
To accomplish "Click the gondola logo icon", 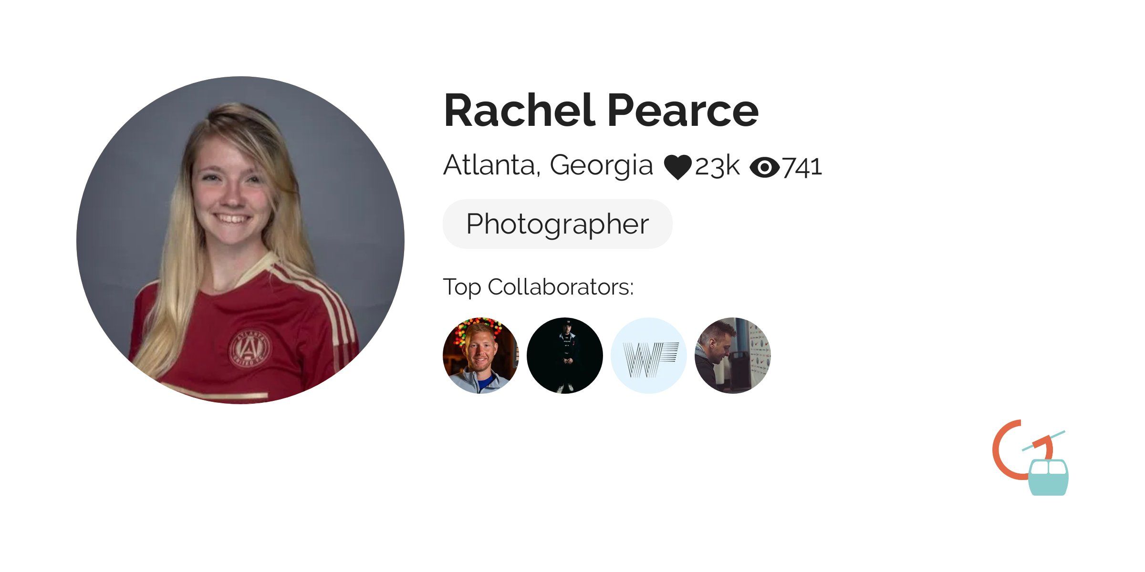I will point(1030,458).
